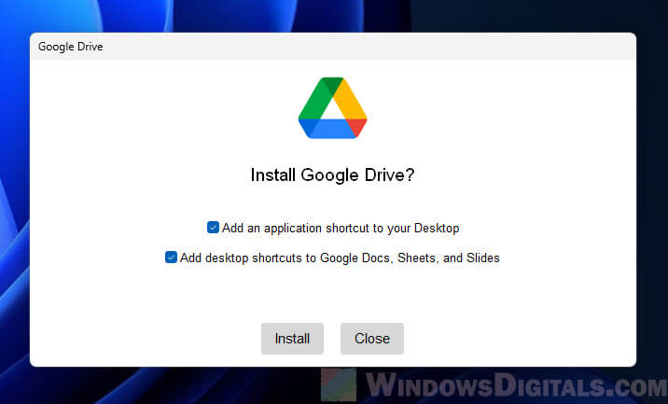Click the Google Drive window title text

click(x=70, y=47)
